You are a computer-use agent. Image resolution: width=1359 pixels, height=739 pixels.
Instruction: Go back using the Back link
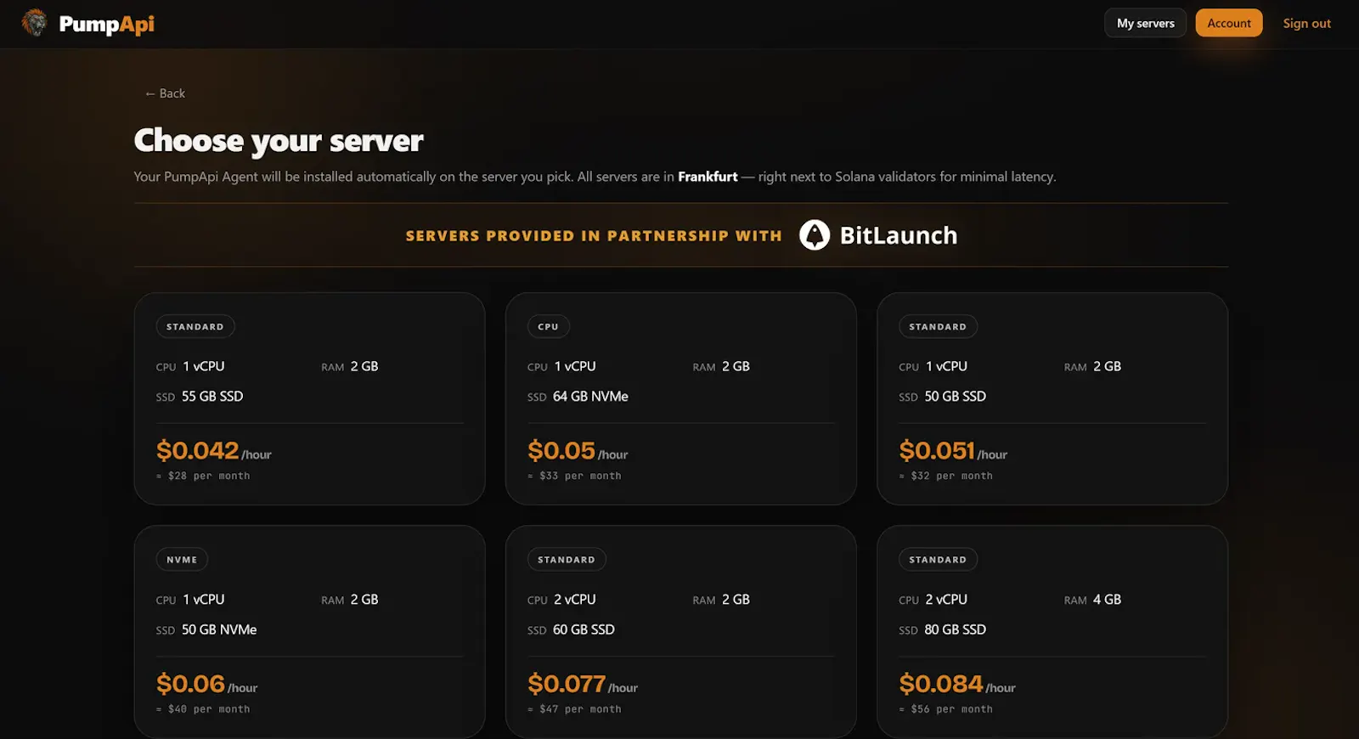coord(165,93)
